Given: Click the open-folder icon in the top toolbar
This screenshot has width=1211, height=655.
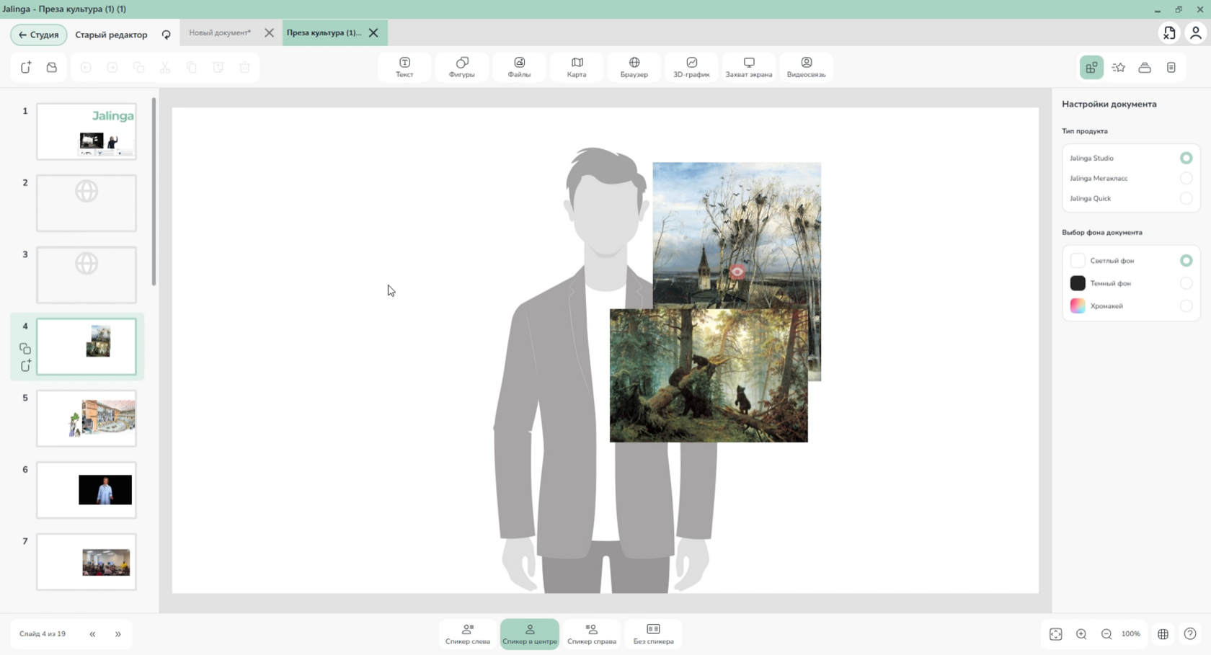Looking at the screenshot, I should point(52,67).
